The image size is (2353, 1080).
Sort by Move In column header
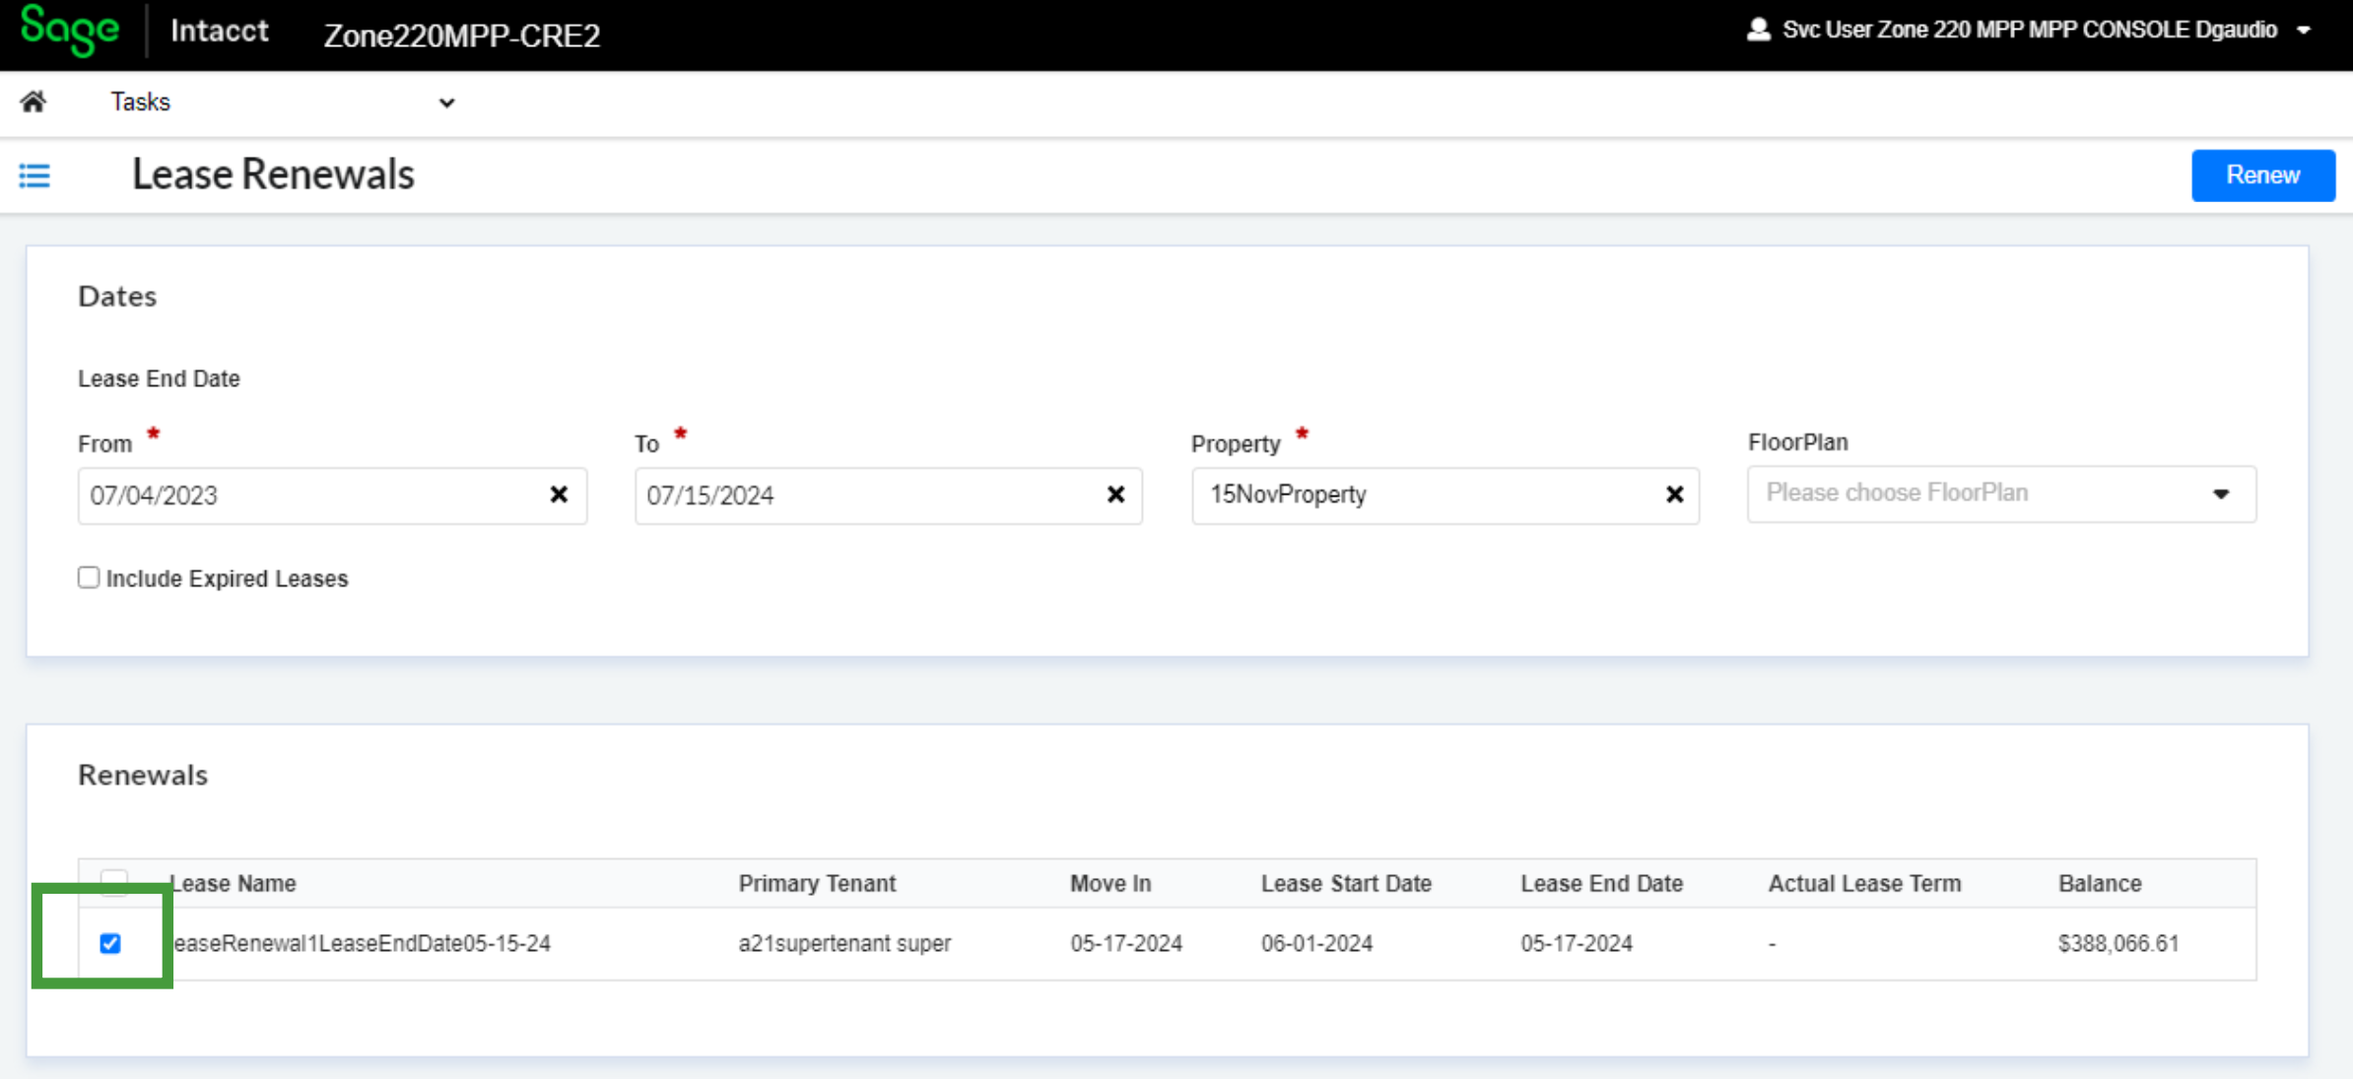pos(1109,883)
